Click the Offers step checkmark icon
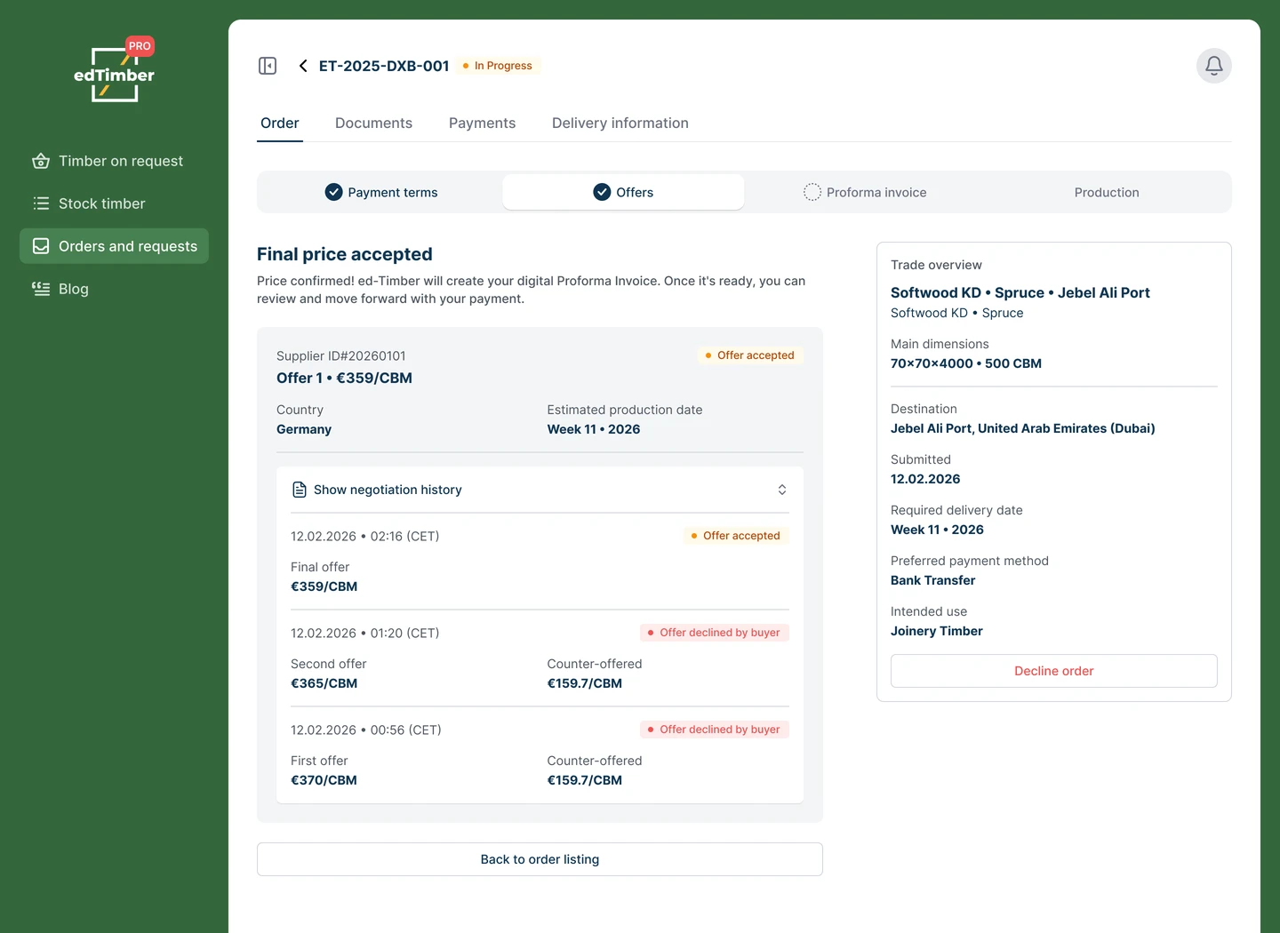This screenshot has height=933, width=1280. 602,192
